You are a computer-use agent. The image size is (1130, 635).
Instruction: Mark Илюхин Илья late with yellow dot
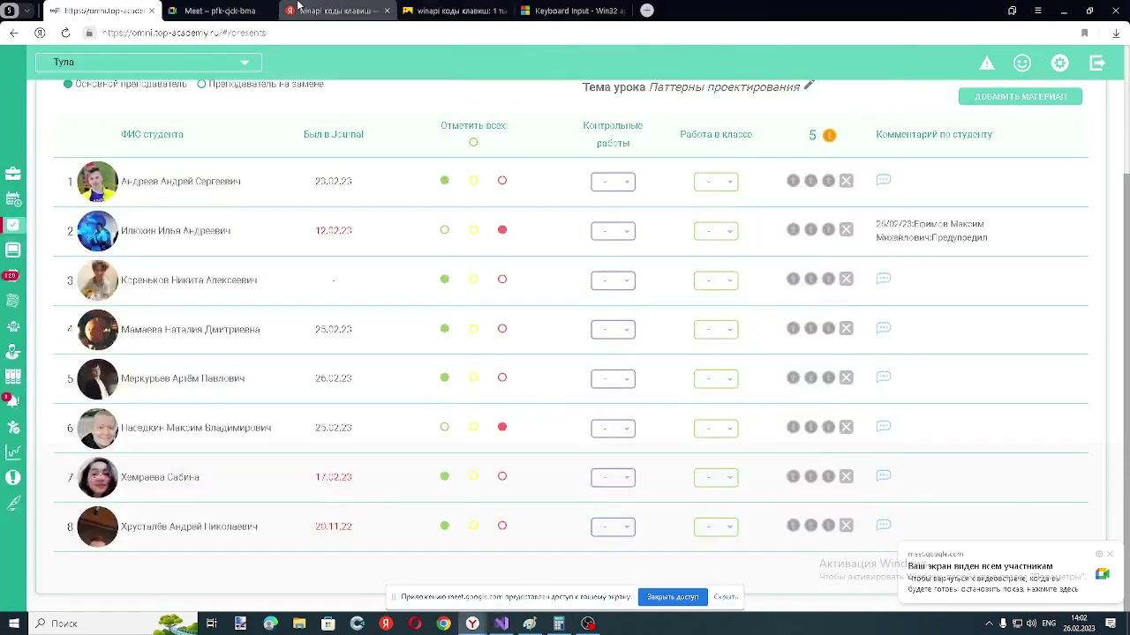point(473,230)
